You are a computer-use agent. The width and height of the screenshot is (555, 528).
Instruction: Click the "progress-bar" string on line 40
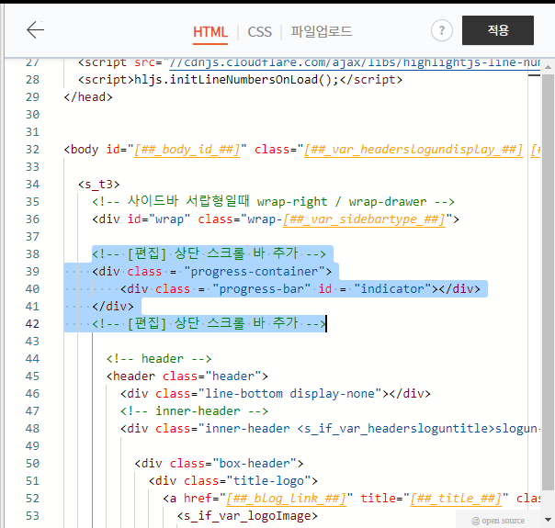pos(262,289)
